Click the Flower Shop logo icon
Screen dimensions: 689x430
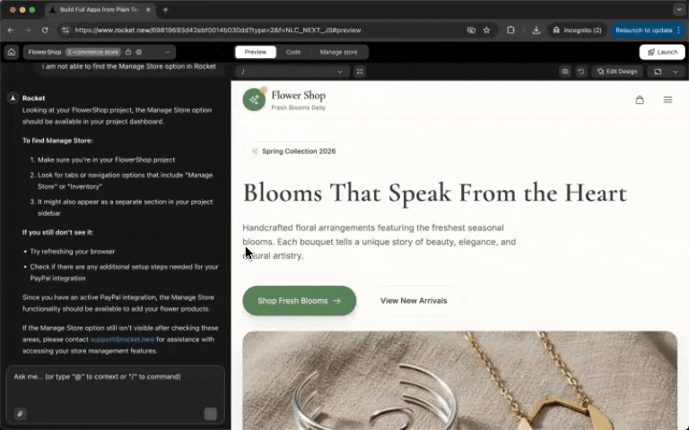(x=254, y=99)
